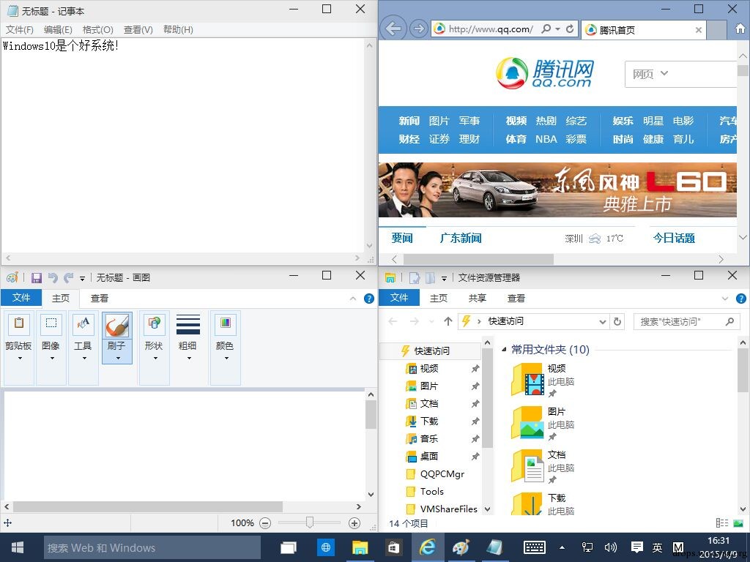Screen dimensions: 750x562
Task: Open the Clipboard group in Paint
Action: tap(18, 337)
